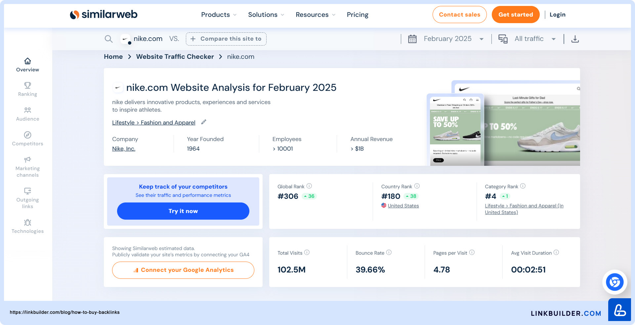635x325 pixels.
Task: Open the Technologies sidebar section
Action: click(27, 226)
